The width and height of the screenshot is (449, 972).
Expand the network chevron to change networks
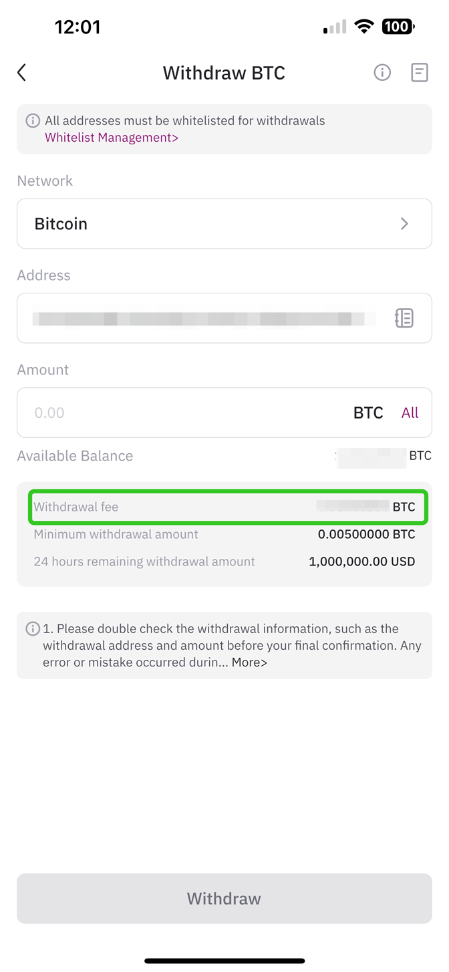pyautogui.click(x=404, y=223)
